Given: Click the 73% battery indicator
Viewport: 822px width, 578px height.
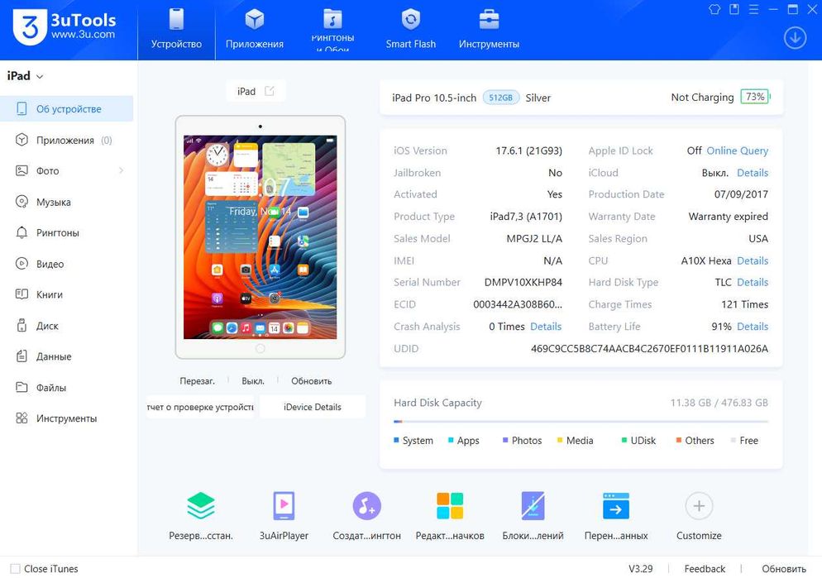Looking at the screenshot, I should coord(755,97).
